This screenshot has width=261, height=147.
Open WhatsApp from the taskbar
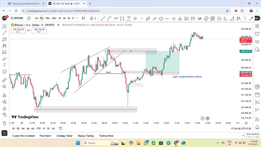click(146, 143)
